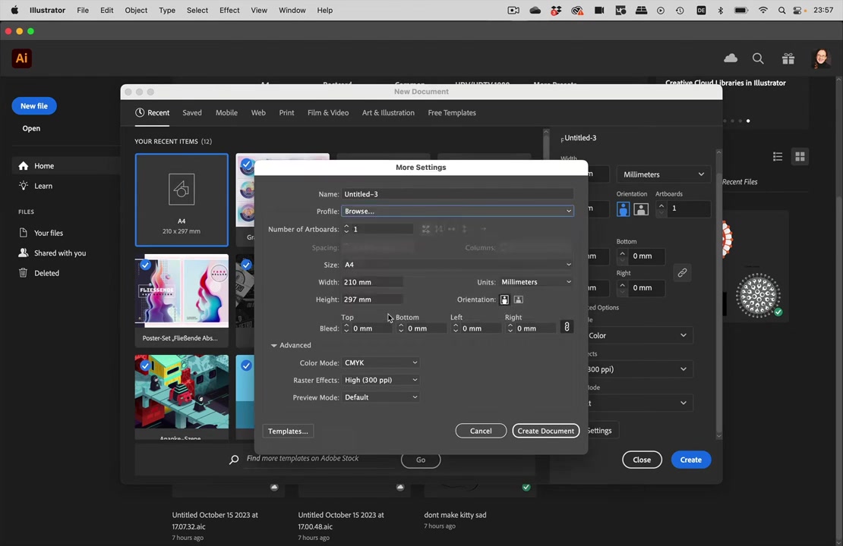Open the What's New gift icon
This screenshot has height=546, width=843.
point(788,58)
